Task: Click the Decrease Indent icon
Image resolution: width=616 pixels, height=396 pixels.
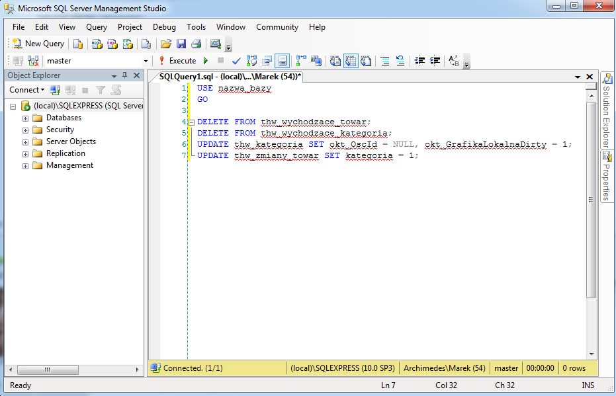Action: [x=419, y=61]
